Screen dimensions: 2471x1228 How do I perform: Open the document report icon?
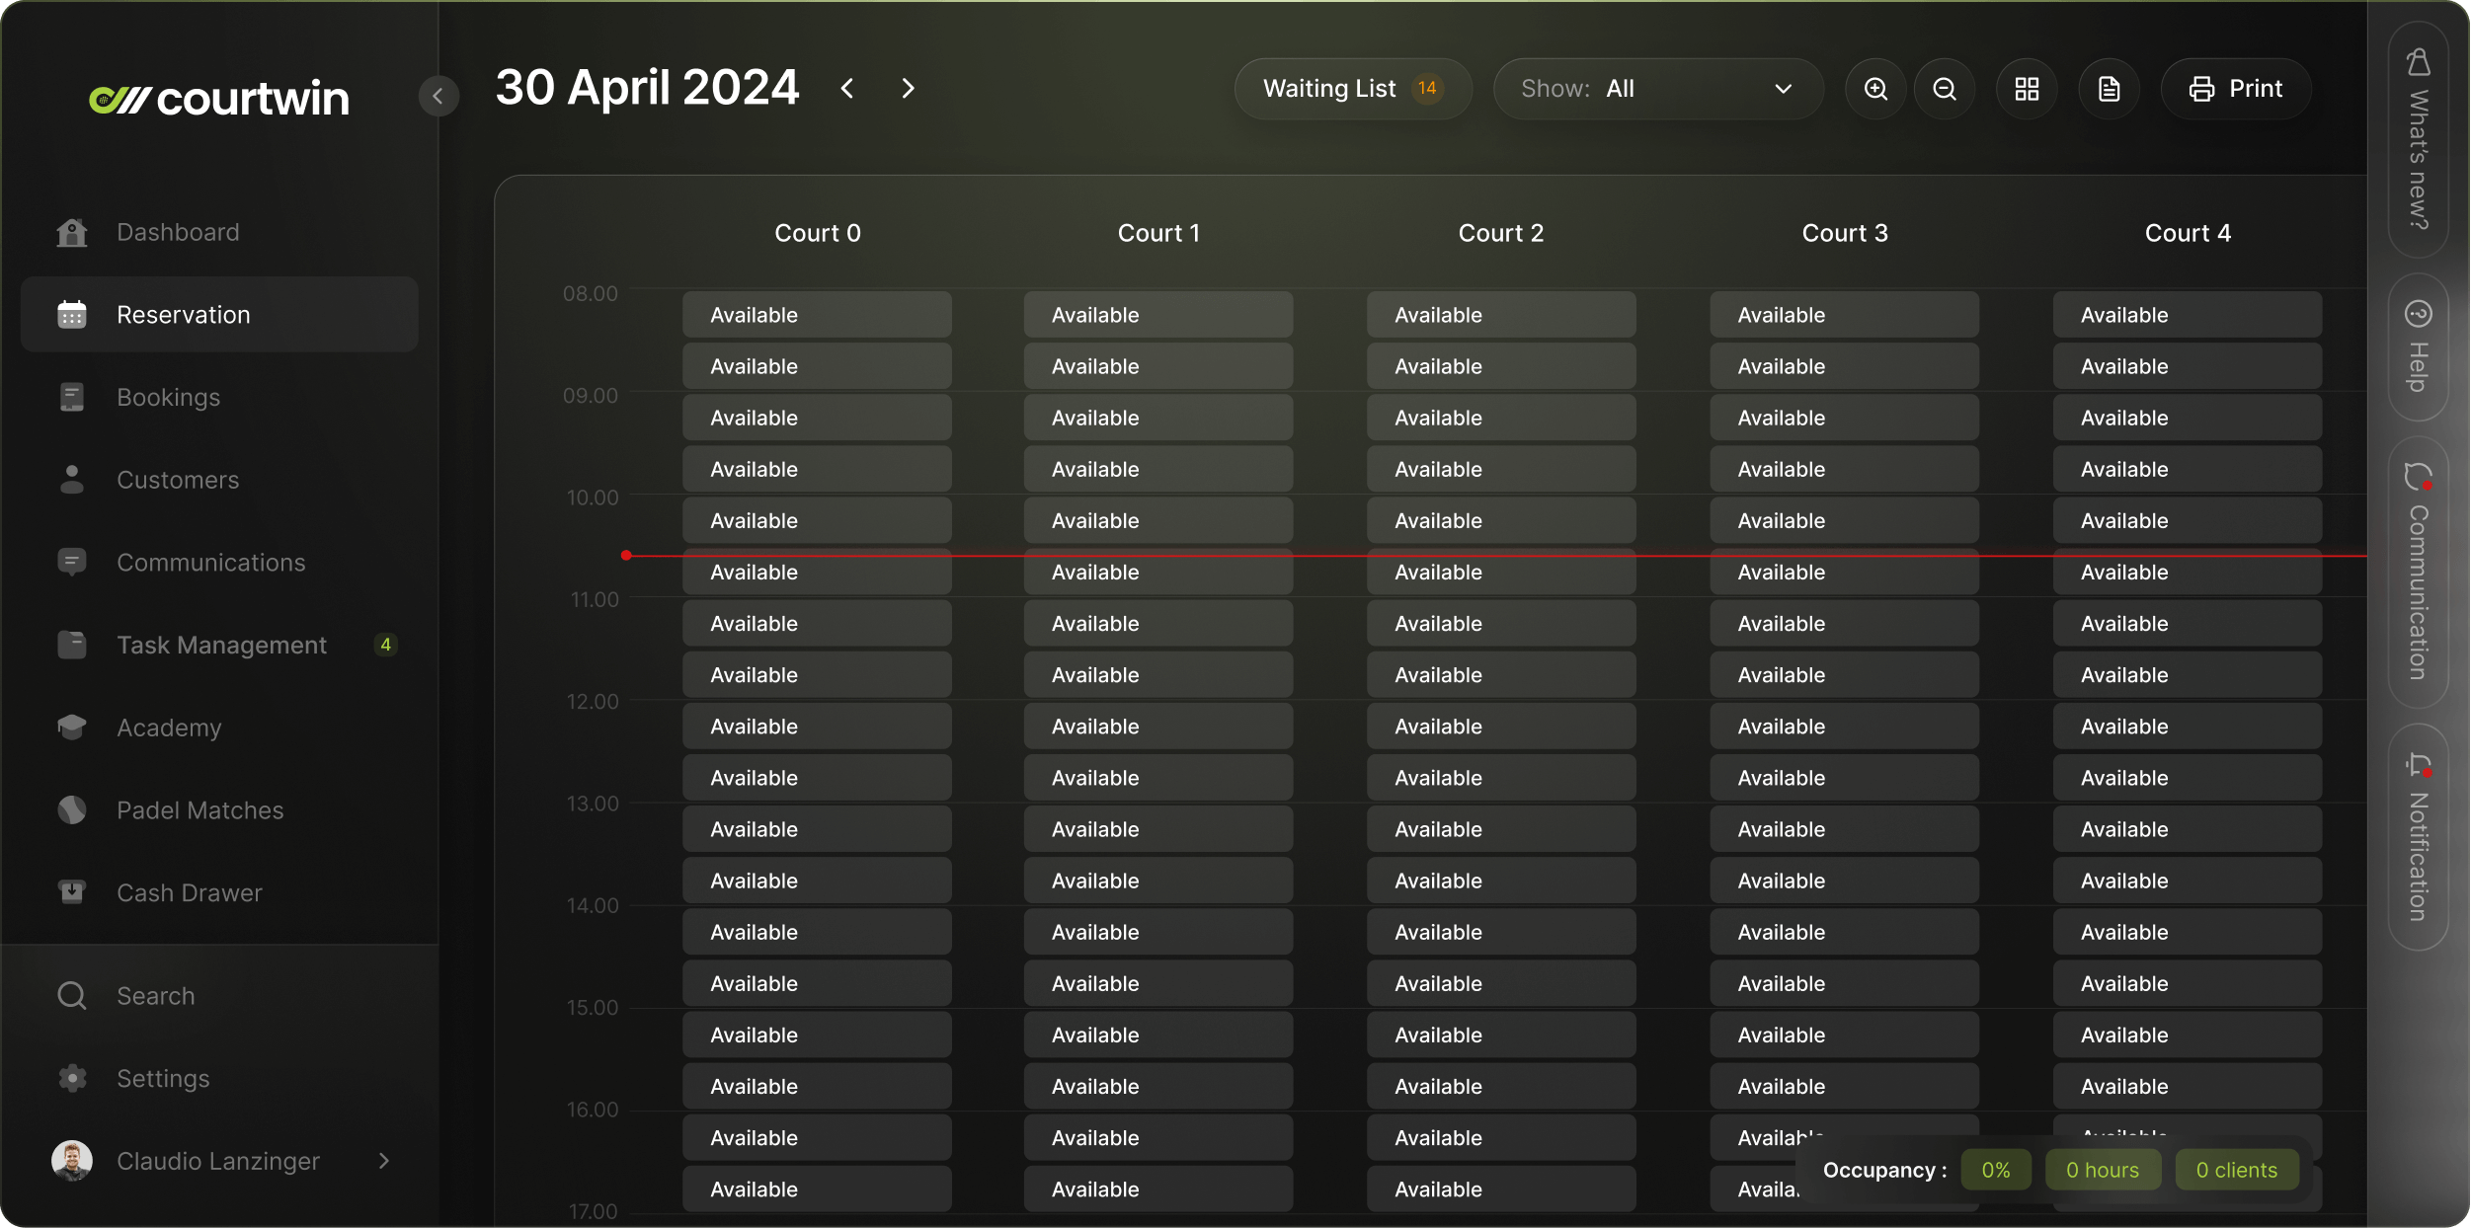click(2109, 89)
